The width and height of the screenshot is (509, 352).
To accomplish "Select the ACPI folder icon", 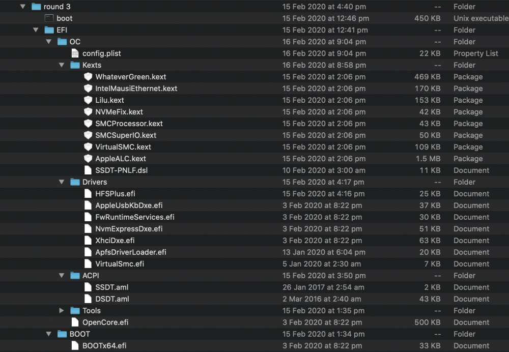I will pos(75,275).
